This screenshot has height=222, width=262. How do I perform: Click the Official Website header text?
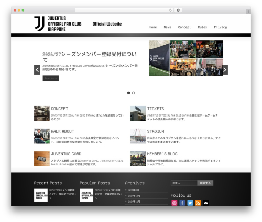coord(107,24)
